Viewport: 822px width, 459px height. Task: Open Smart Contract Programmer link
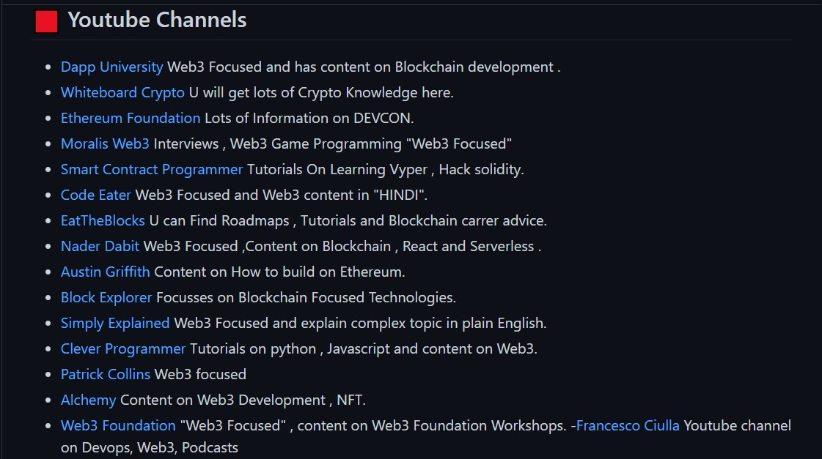click(x=152, y=170)
